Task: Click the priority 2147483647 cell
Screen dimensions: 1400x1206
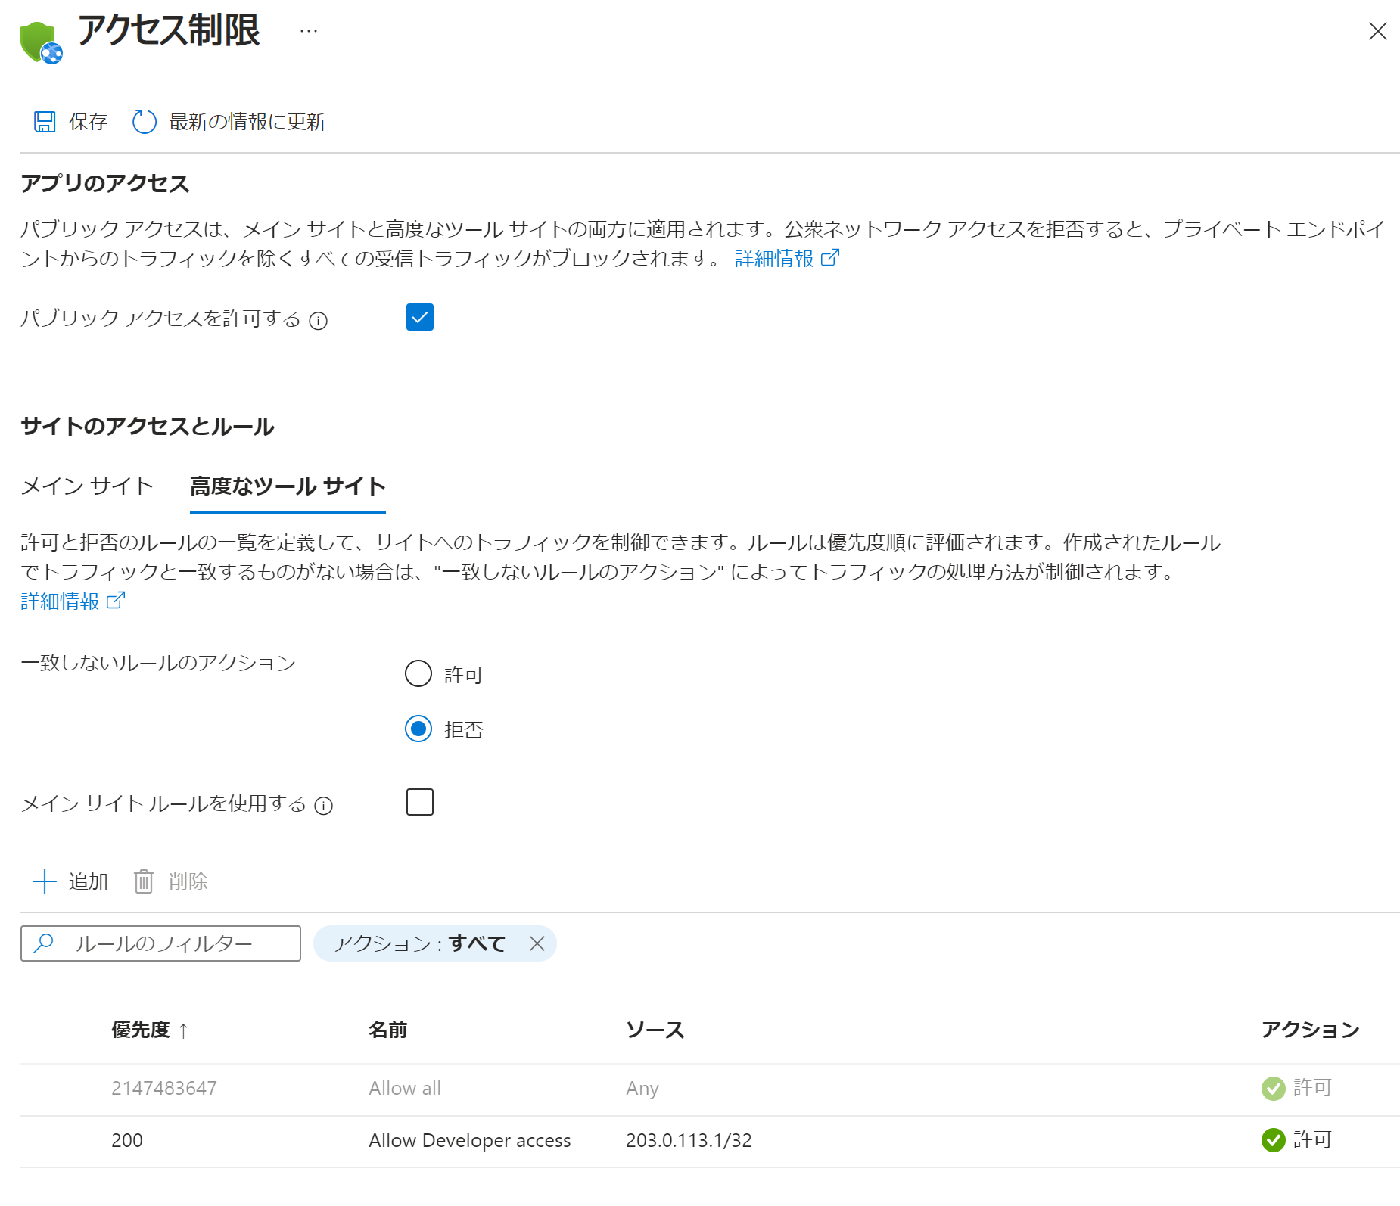Action: pyautogui.click(x=164, y=1089)
